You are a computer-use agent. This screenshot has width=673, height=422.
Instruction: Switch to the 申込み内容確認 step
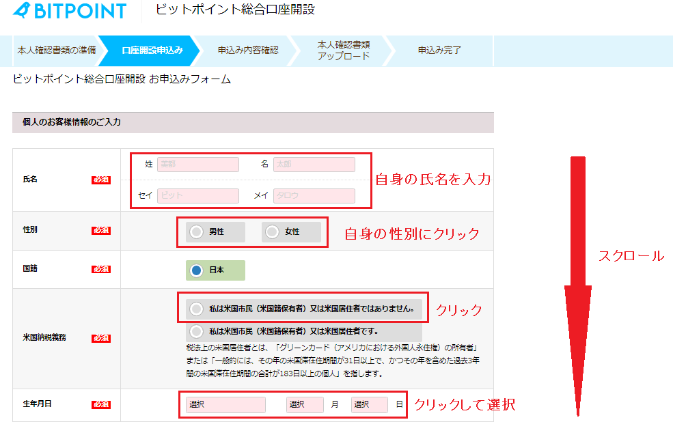247,51
